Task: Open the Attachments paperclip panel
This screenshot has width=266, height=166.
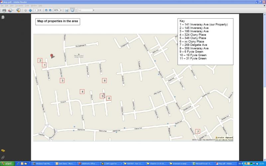Action: click(3, 157)
